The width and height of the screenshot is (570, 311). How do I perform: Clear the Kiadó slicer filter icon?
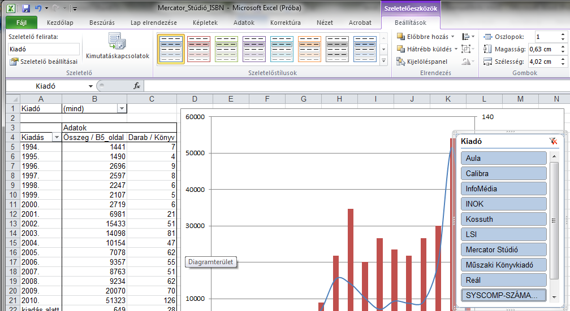pos(553,141)
